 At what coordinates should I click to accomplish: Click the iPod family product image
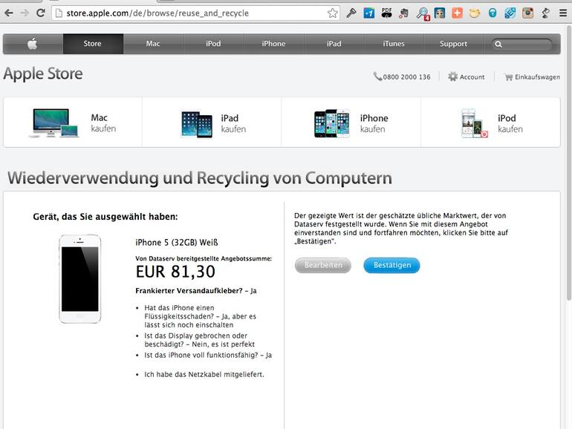pyautogui.click(x=474, y=123)
